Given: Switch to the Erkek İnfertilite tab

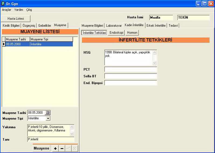Looking at the screenshot, I should click(x=156, y=26).
